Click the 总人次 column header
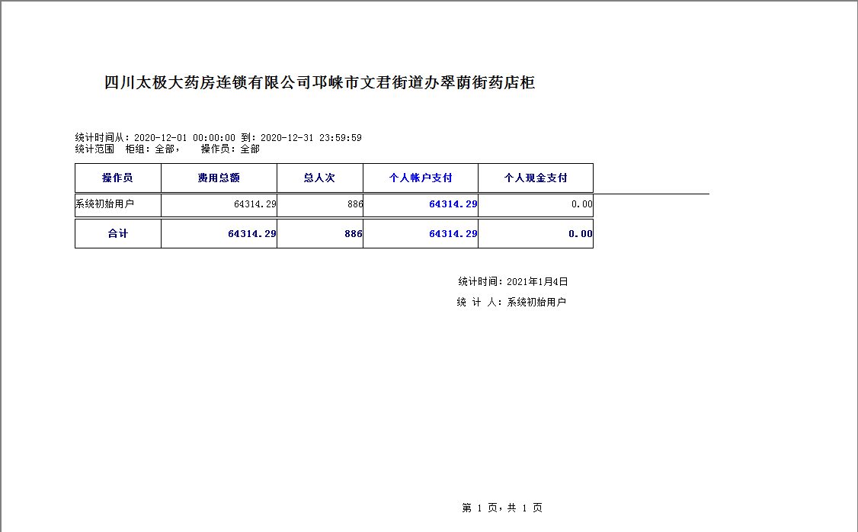This screenshot has width=858, height=532. [x=319, y=178]
